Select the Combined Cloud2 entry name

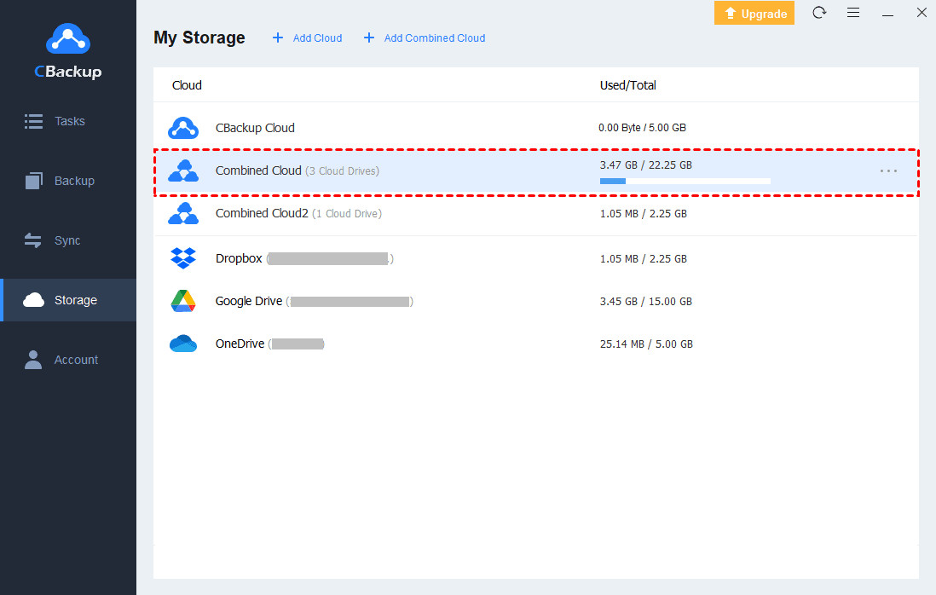[262, 213]
